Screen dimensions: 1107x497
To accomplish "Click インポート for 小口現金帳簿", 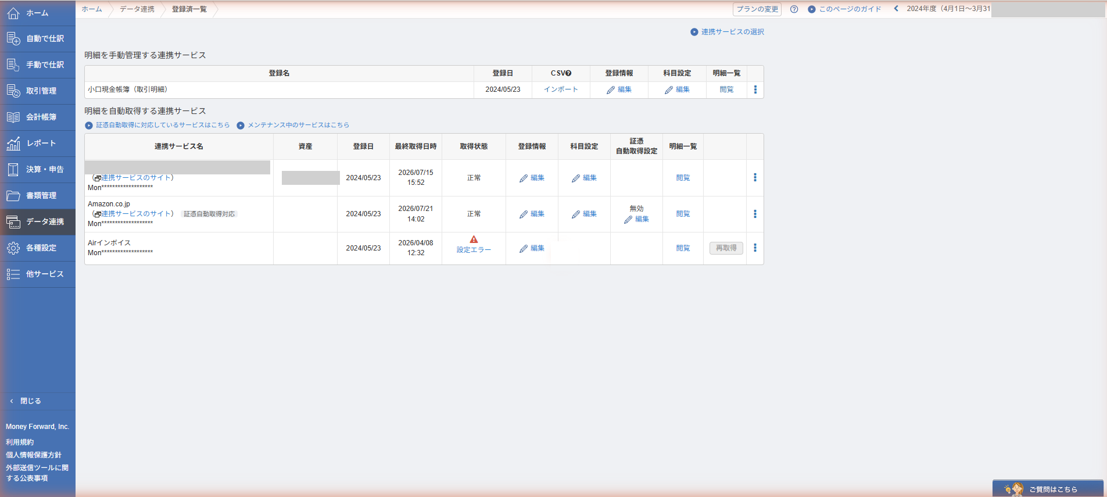I will pos(561,90).
